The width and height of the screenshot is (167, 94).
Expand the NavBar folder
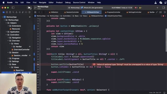12,46
